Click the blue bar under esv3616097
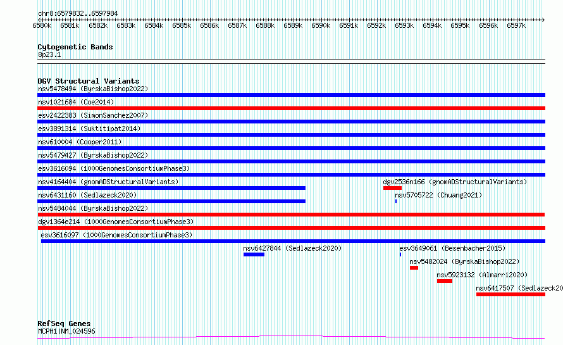The image size is (563, 345). click(x=293, y=241)
